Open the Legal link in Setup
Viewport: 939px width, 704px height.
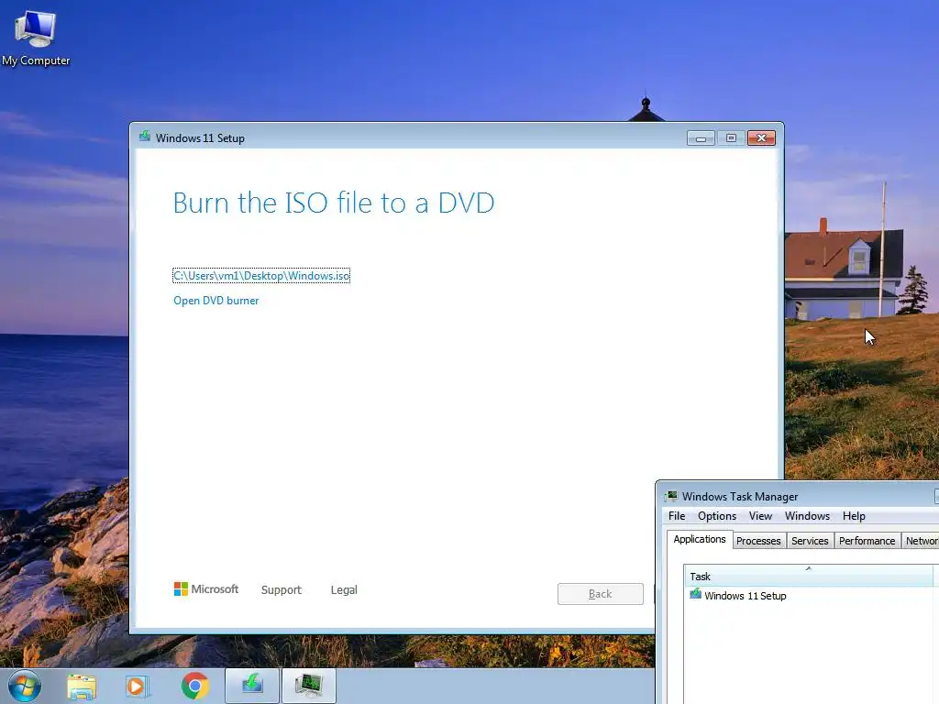coord(344,589)
